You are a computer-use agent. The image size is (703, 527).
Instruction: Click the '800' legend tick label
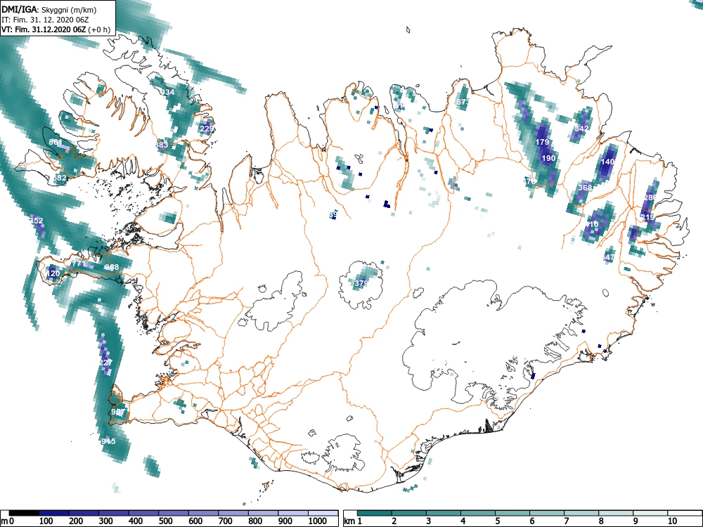254,521
